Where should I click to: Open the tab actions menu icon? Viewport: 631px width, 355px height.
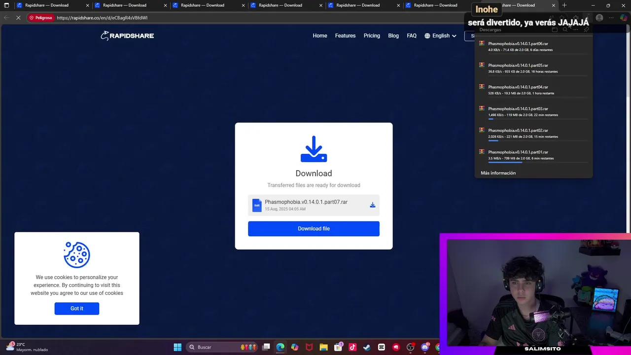6,5
